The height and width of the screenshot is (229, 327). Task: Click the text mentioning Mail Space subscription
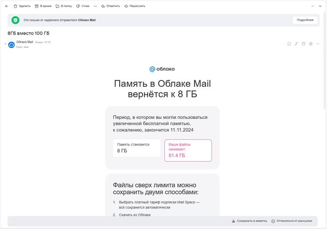coord(159,205)
